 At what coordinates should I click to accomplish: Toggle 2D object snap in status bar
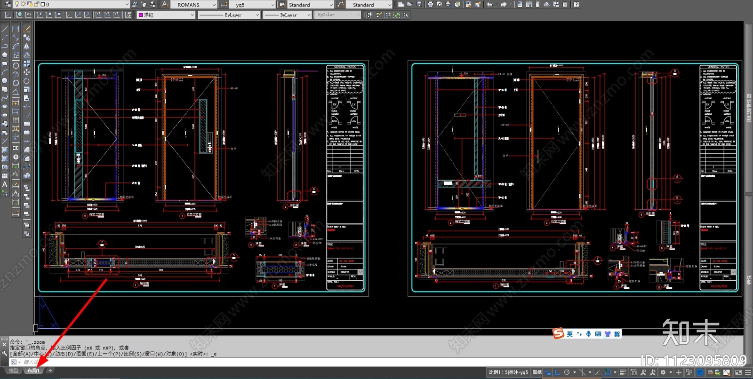608,372
